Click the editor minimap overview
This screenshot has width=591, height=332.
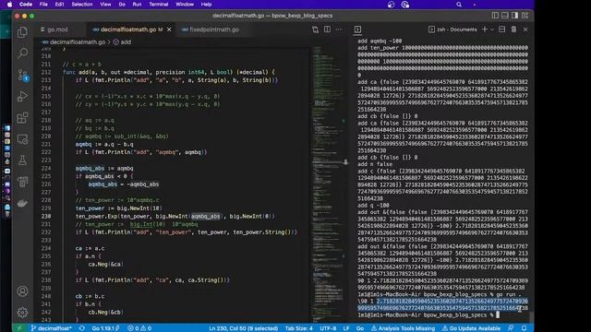[x=328, y=184]
